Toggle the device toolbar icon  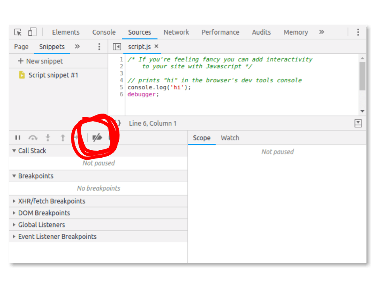pos(32,31)
